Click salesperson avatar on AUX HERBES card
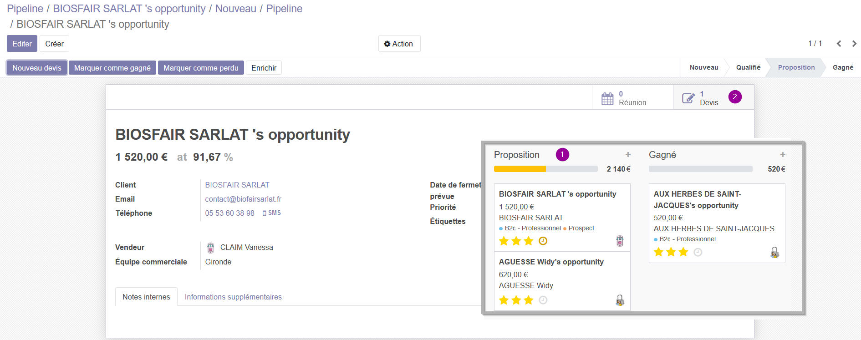The width and height of the screenshot is (861, 340). tap(774, 252)
